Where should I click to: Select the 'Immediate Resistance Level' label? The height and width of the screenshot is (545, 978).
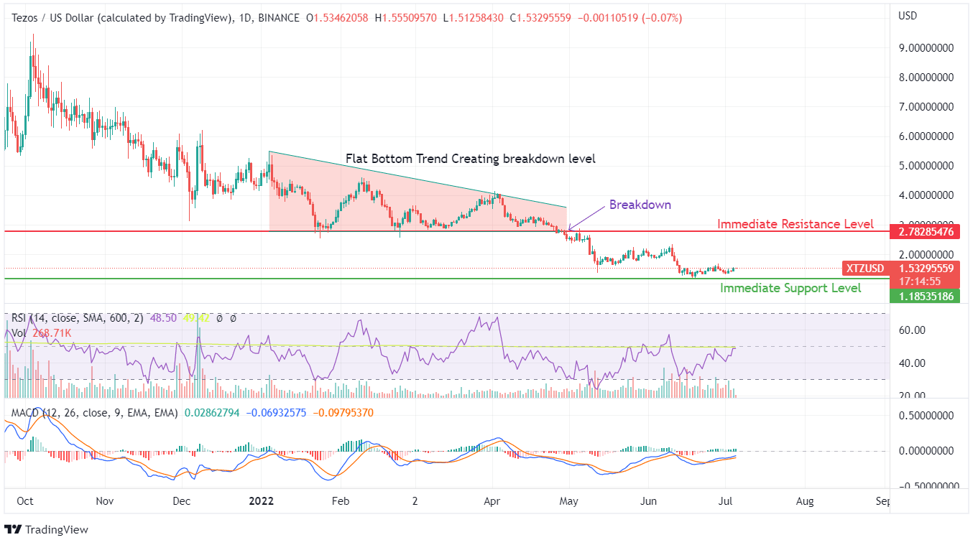(795, 224)
